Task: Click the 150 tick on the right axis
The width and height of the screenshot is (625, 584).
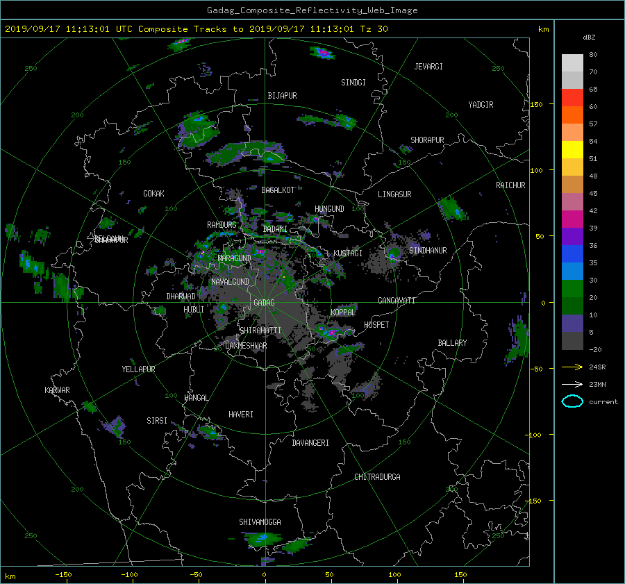Action: point(537,104)
